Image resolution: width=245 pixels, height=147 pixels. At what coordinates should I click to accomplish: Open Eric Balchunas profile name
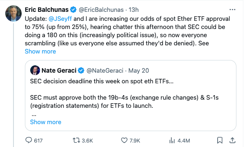click(47, 10)
